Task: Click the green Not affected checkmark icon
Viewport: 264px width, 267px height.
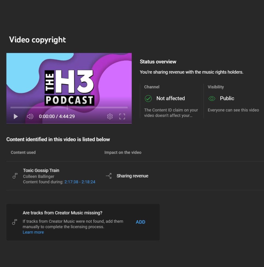Action: click(x=148, y=99)
